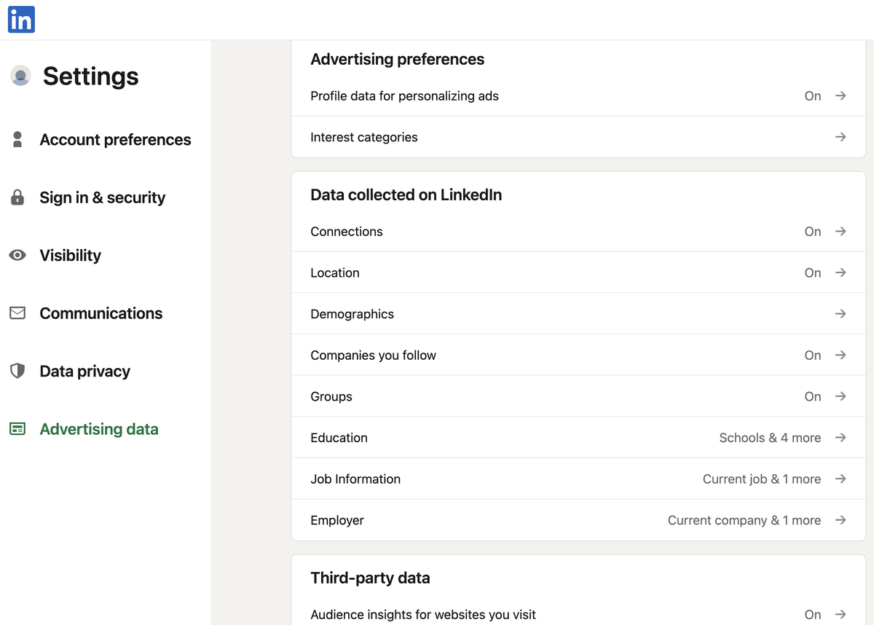Open Location settings via its arrow icon
Image resolution: width=874 pixels, height=625 pixels.
click(840, 272)
